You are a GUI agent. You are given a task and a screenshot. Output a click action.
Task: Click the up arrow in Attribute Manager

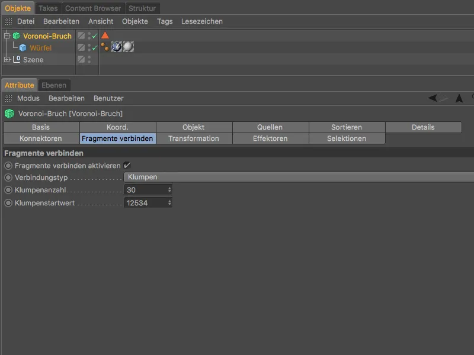pyautogui.click(x=459, y=98)
